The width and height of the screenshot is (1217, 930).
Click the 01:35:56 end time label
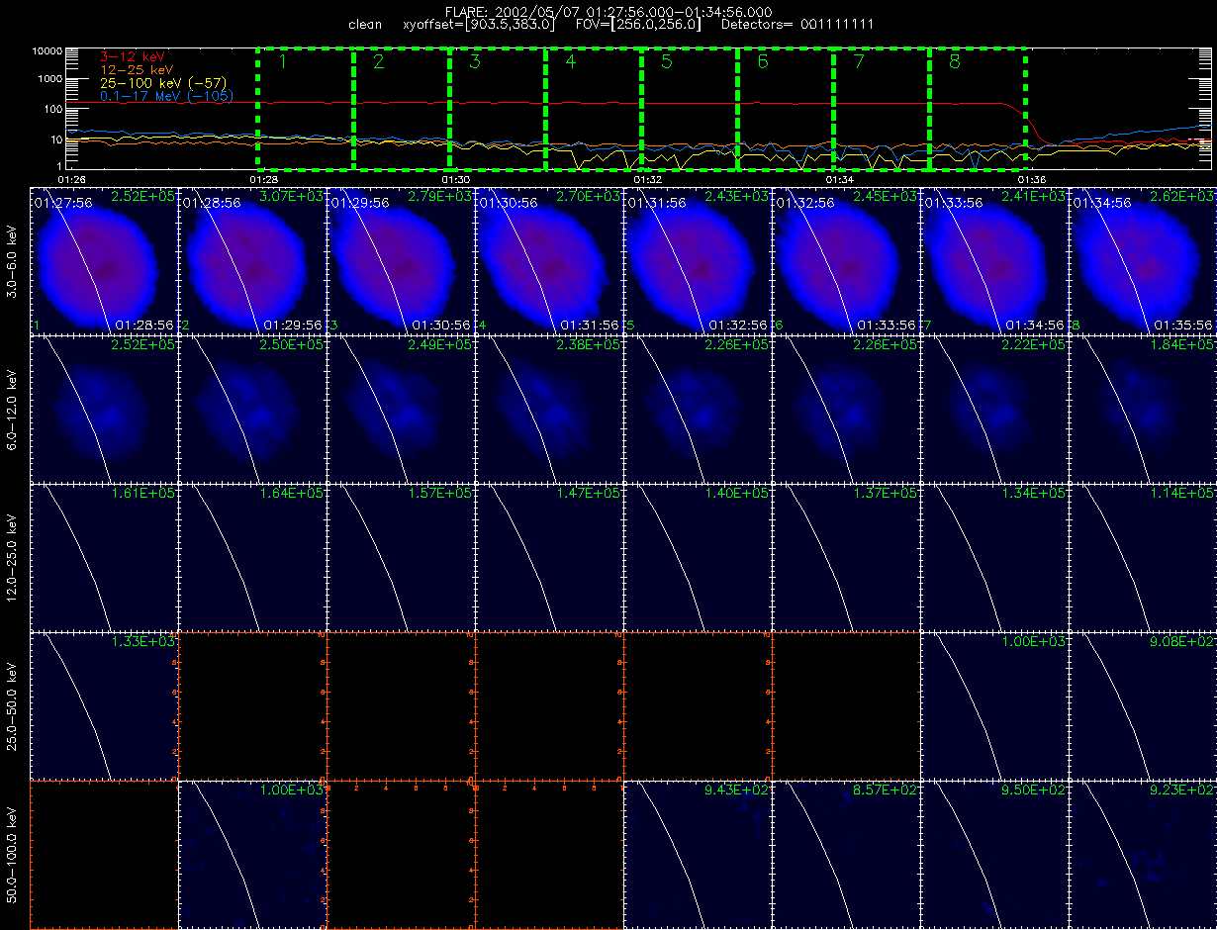pos(1182,325)
